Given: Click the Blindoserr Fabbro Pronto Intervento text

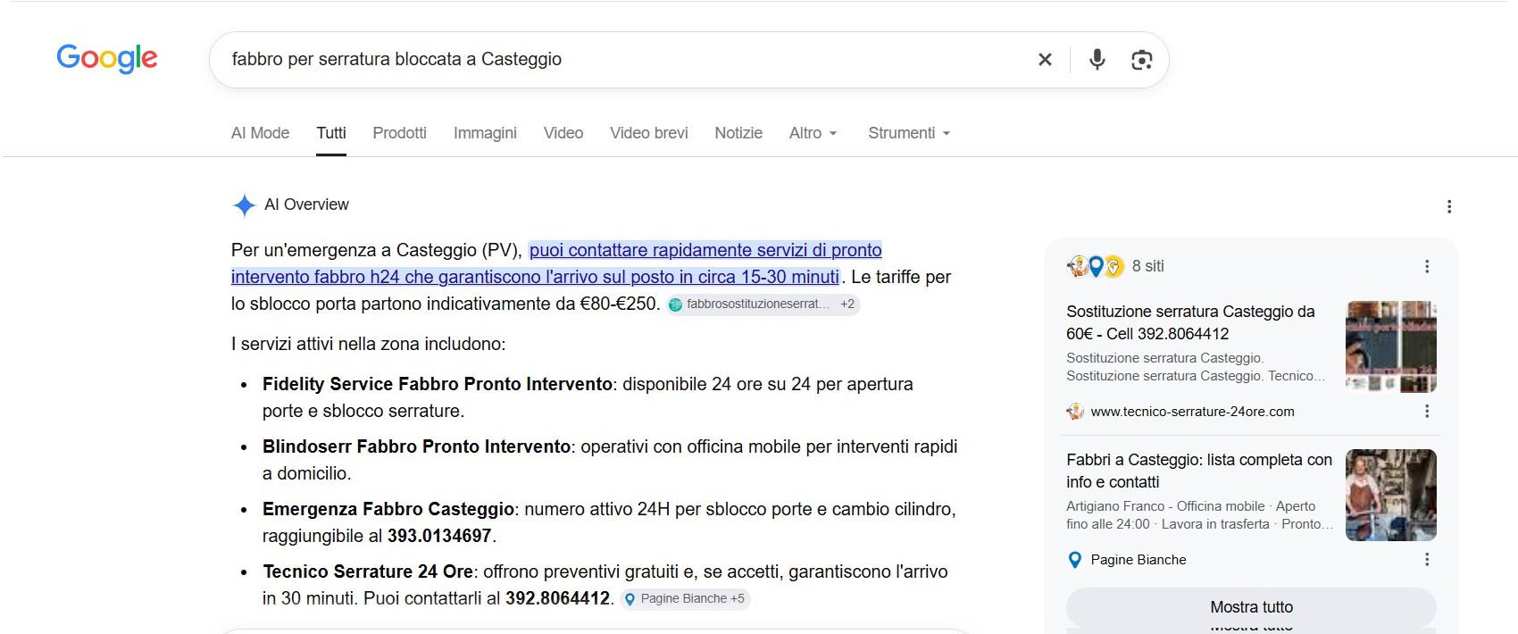Looking at the screenshot, I should point(416,446).
